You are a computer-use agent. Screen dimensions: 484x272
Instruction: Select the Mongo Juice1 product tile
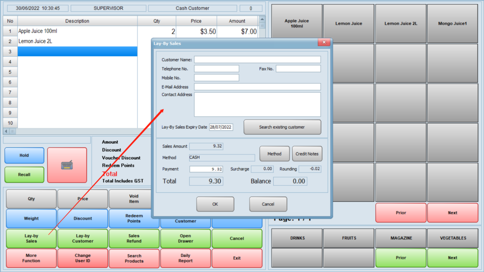point(452,23)
